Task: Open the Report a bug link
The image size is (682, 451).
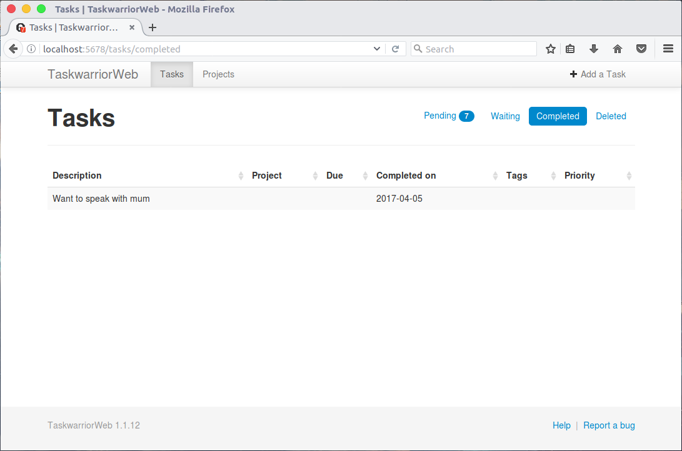Action: 609,425
